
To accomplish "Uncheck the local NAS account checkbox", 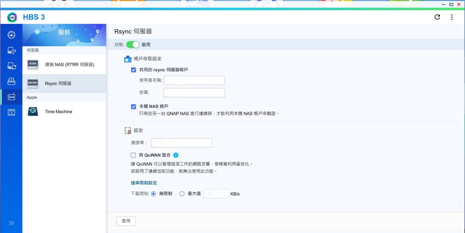I will coord(133,106).
